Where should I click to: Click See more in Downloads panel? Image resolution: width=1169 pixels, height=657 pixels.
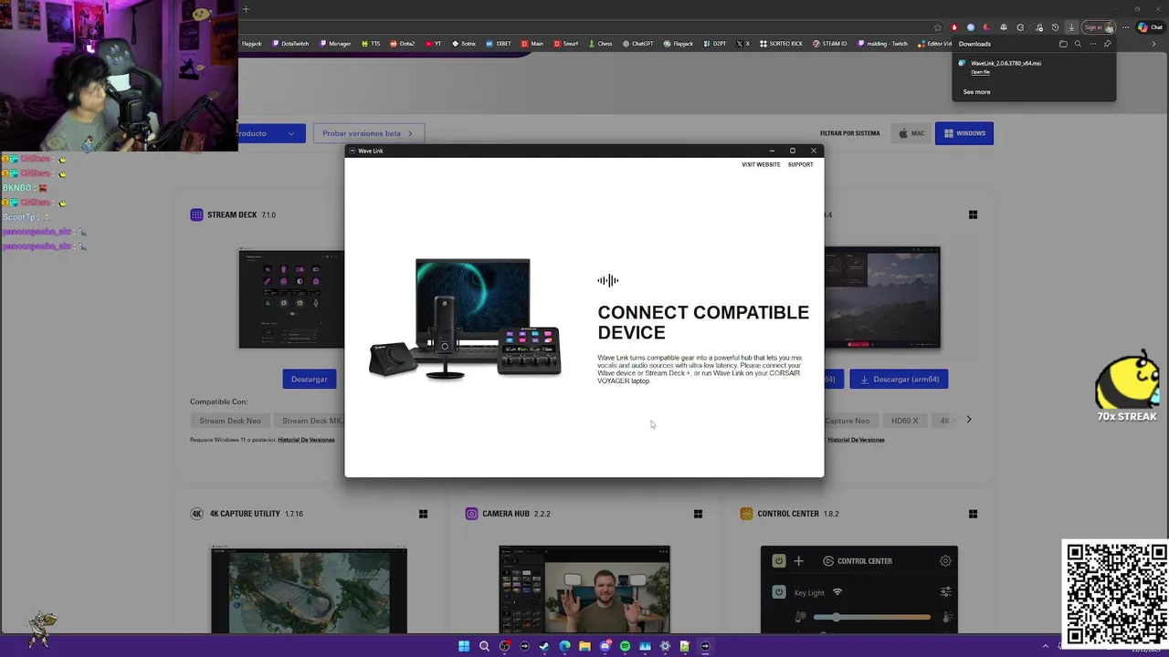[x=976, y=92]
